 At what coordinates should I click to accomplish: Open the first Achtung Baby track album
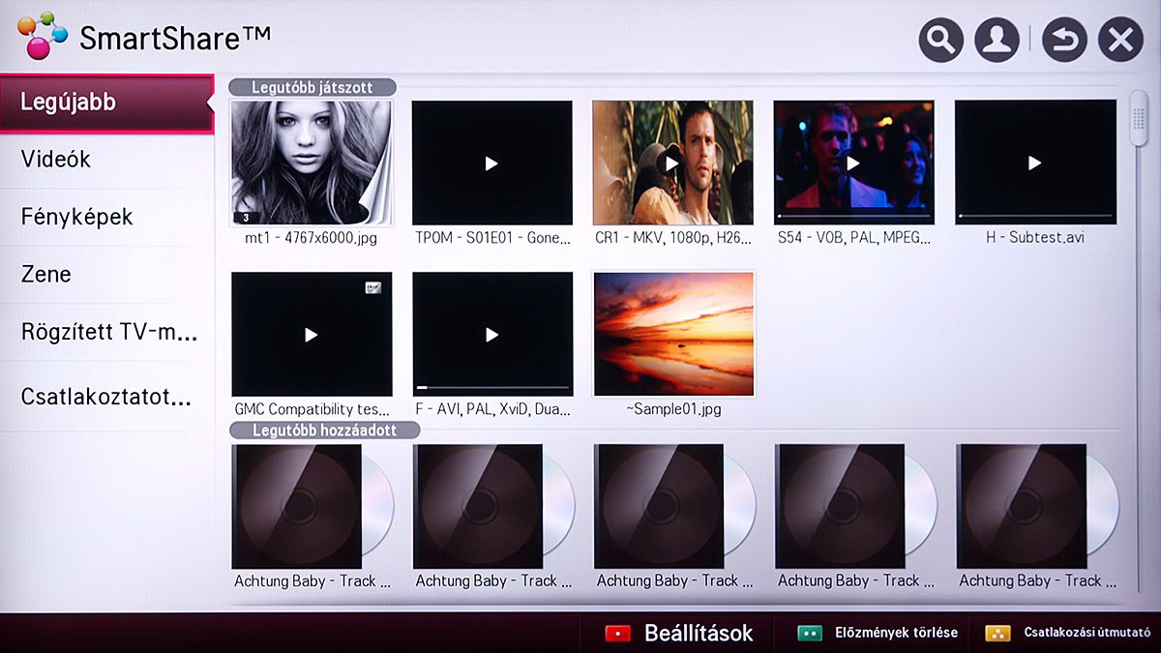point(312,506)
